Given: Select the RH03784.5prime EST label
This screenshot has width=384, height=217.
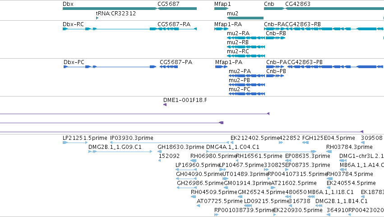Looking at the screenshot, I should tap(350, 175).
